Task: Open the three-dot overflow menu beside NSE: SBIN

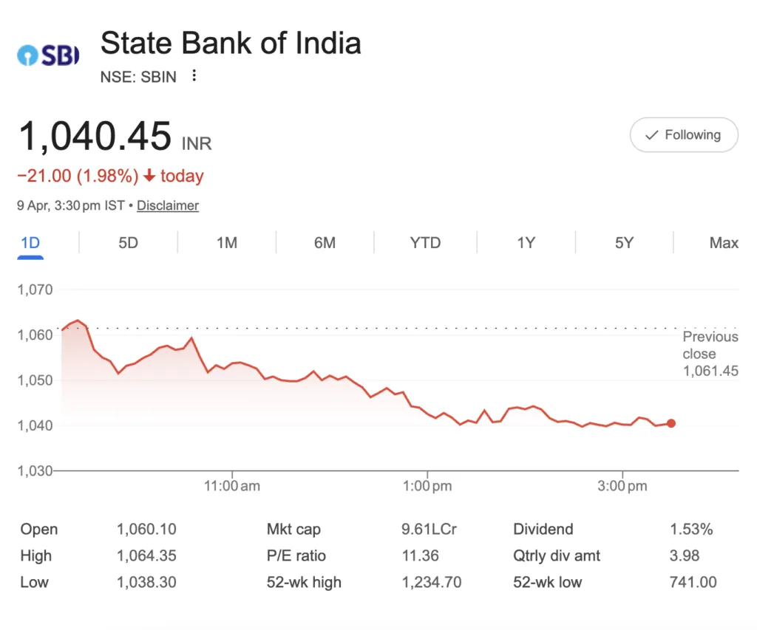Action: 193,75
